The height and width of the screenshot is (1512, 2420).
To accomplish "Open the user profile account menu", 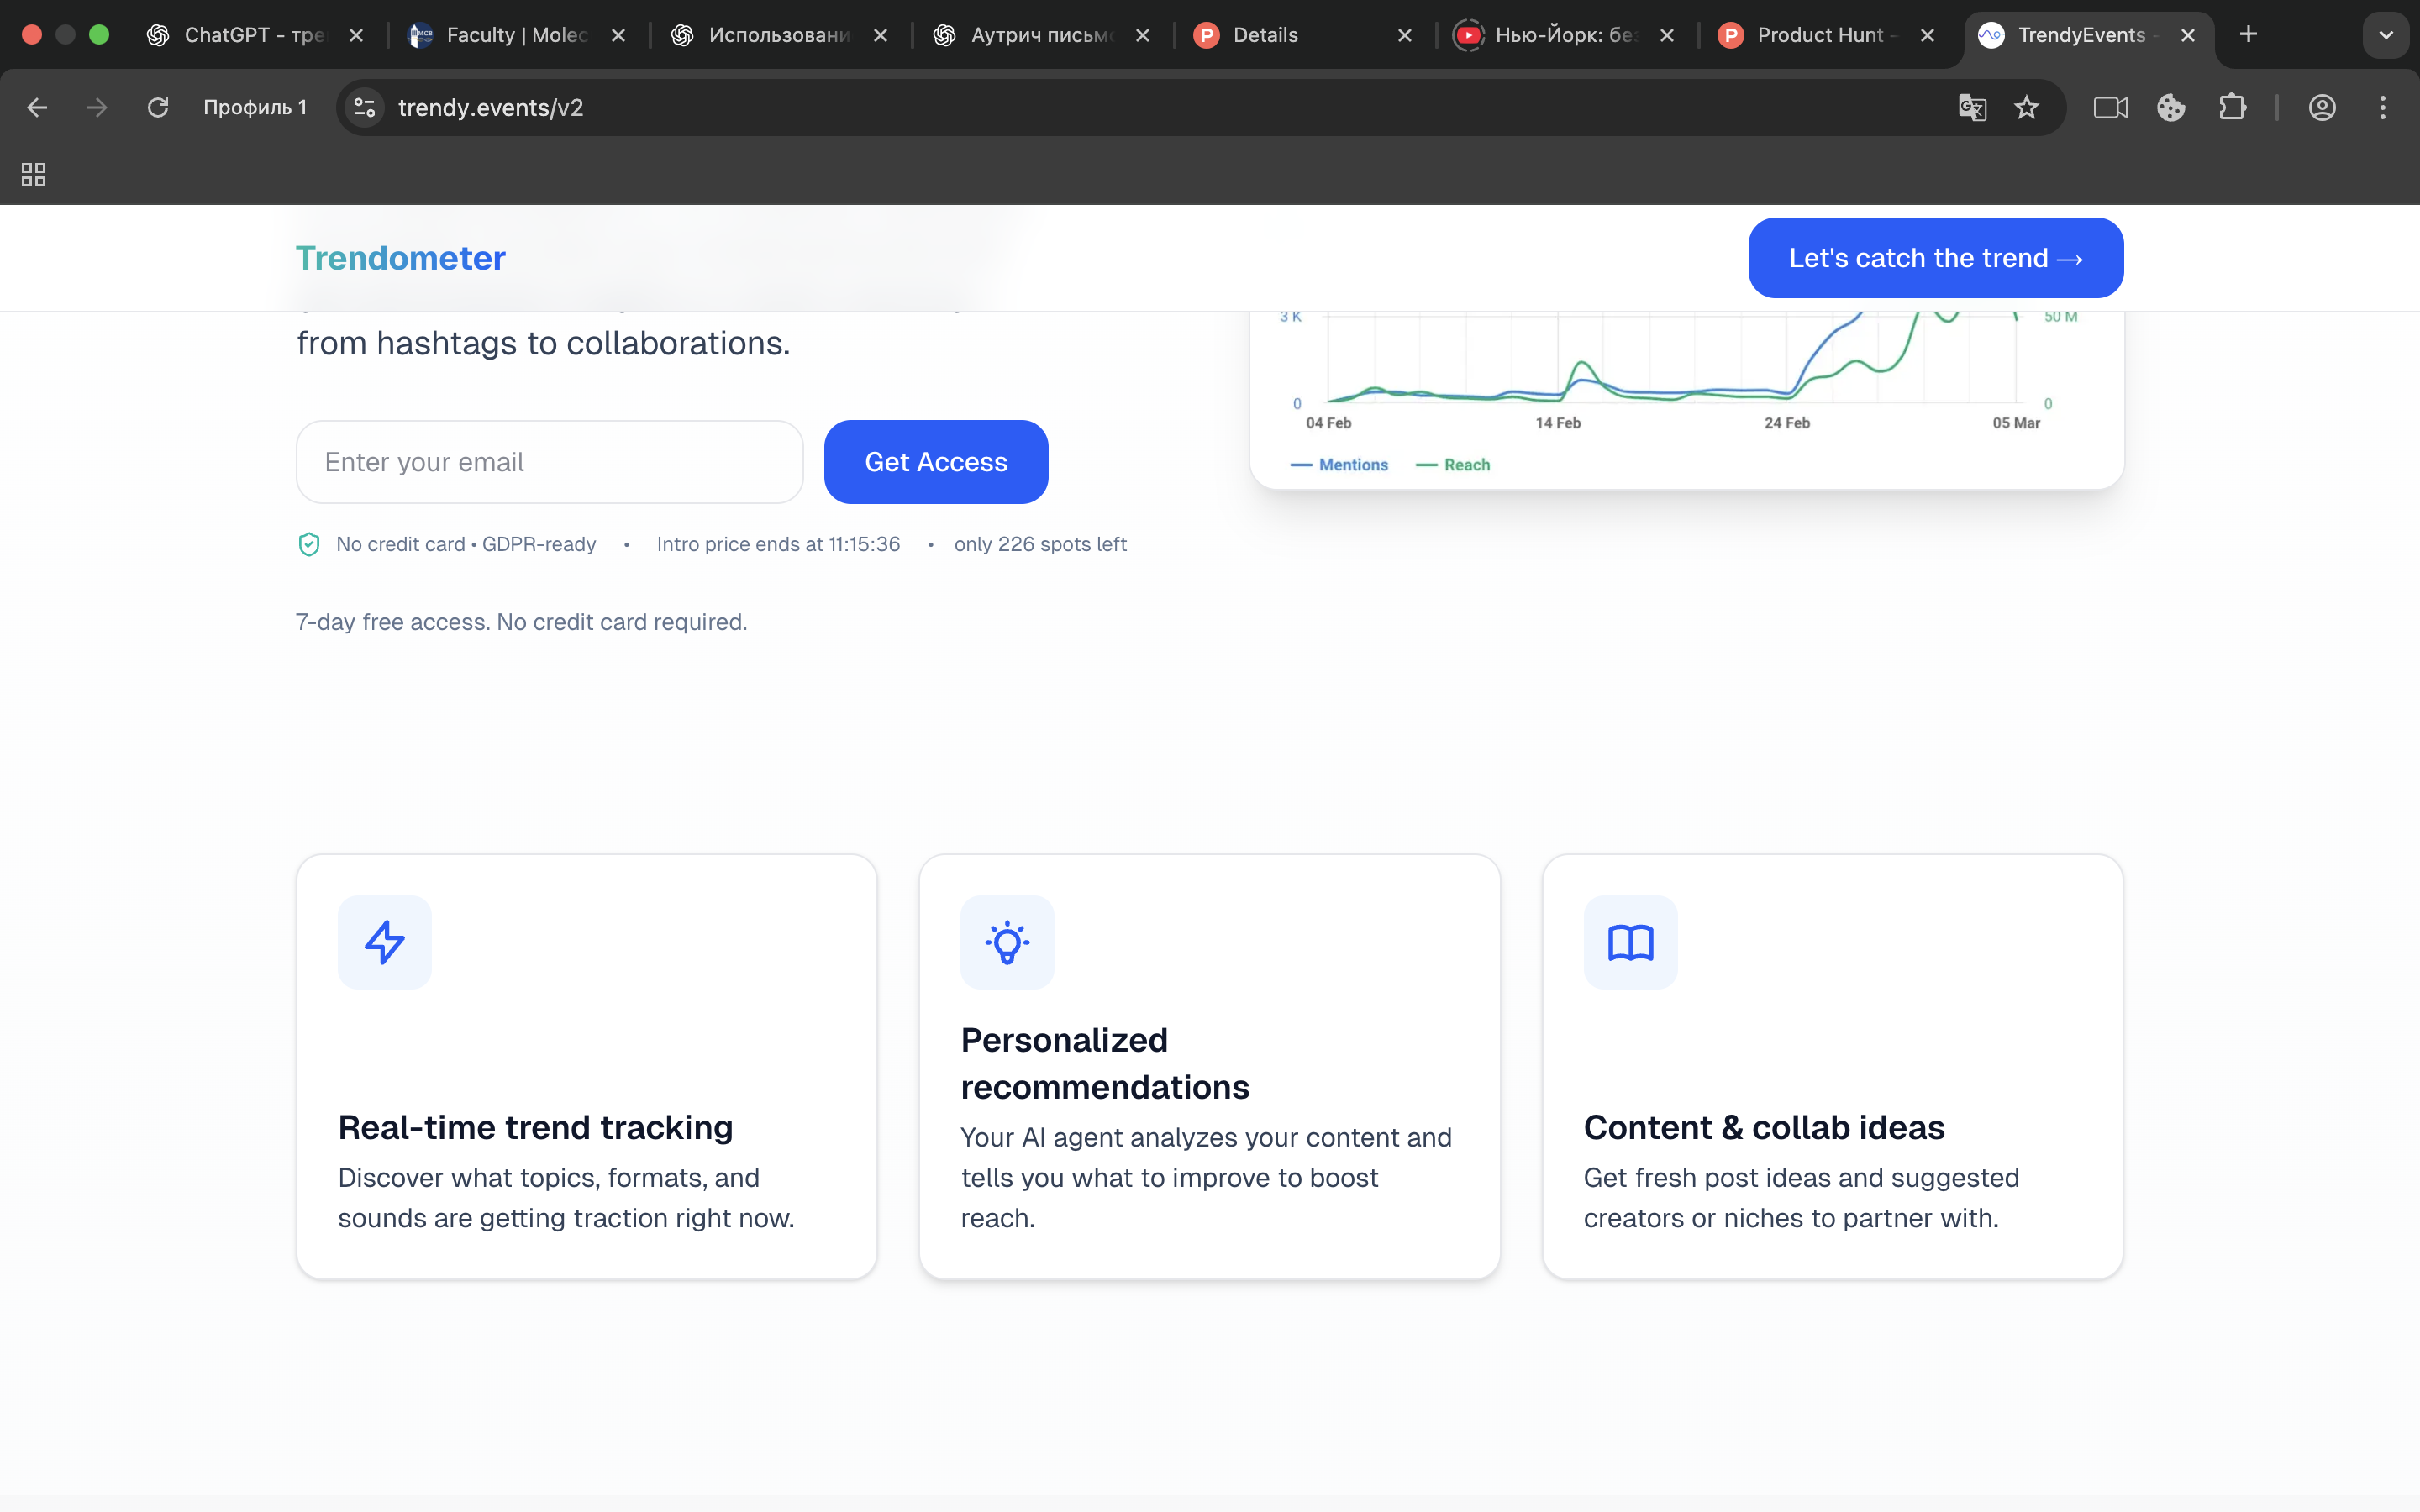I will [2321, 107].
